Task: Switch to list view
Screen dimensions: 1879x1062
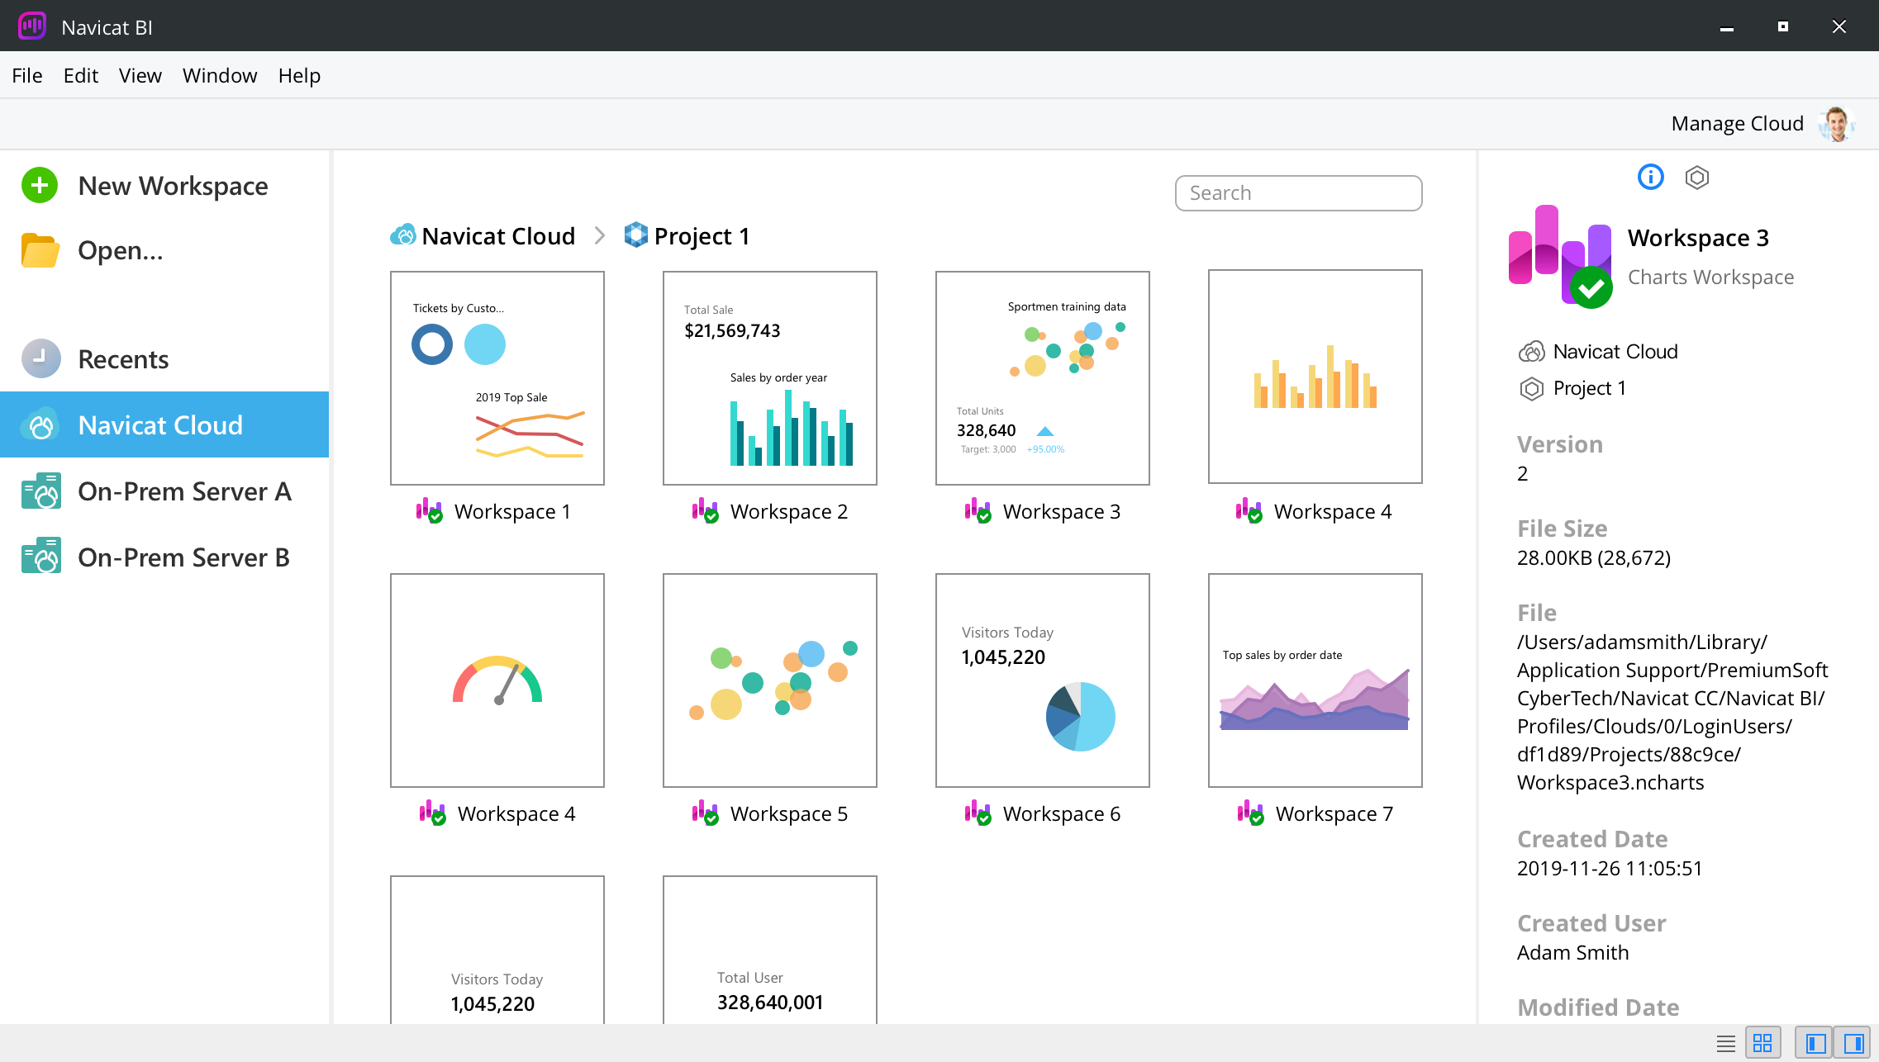Action: (x=1725, y=1043)
